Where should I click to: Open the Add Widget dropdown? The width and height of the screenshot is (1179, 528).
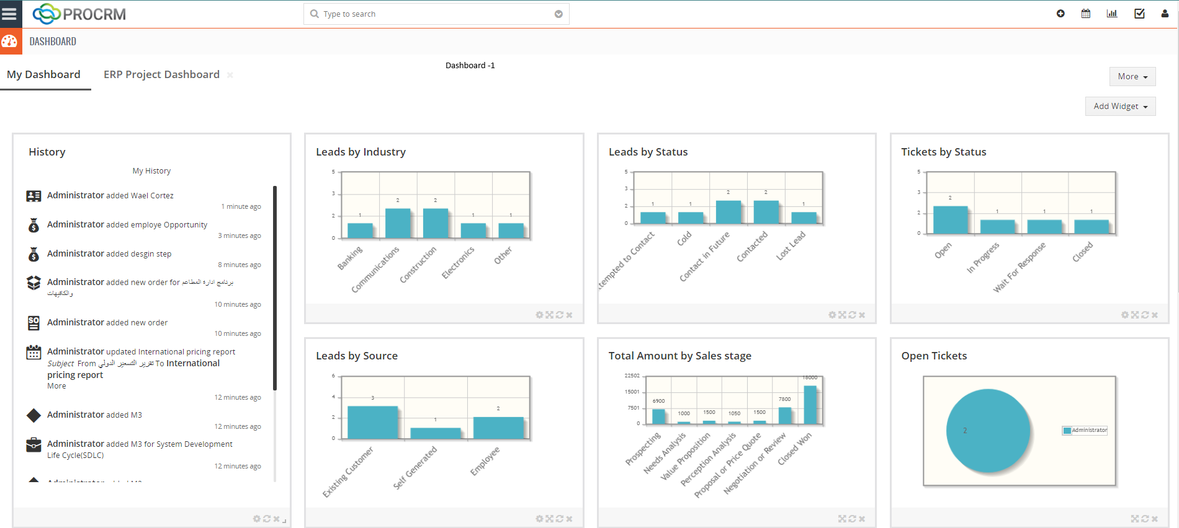tap(1120, 107)
